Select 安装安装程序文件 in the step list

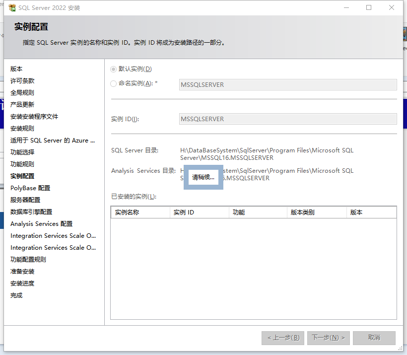pyautogui.click(x=34, y=117)
